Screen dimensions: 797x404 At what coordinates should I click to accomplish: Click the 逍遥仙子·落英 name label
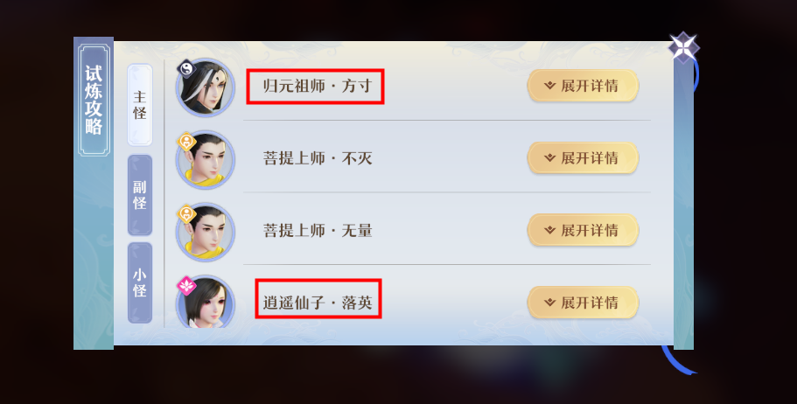coord(318,303)
